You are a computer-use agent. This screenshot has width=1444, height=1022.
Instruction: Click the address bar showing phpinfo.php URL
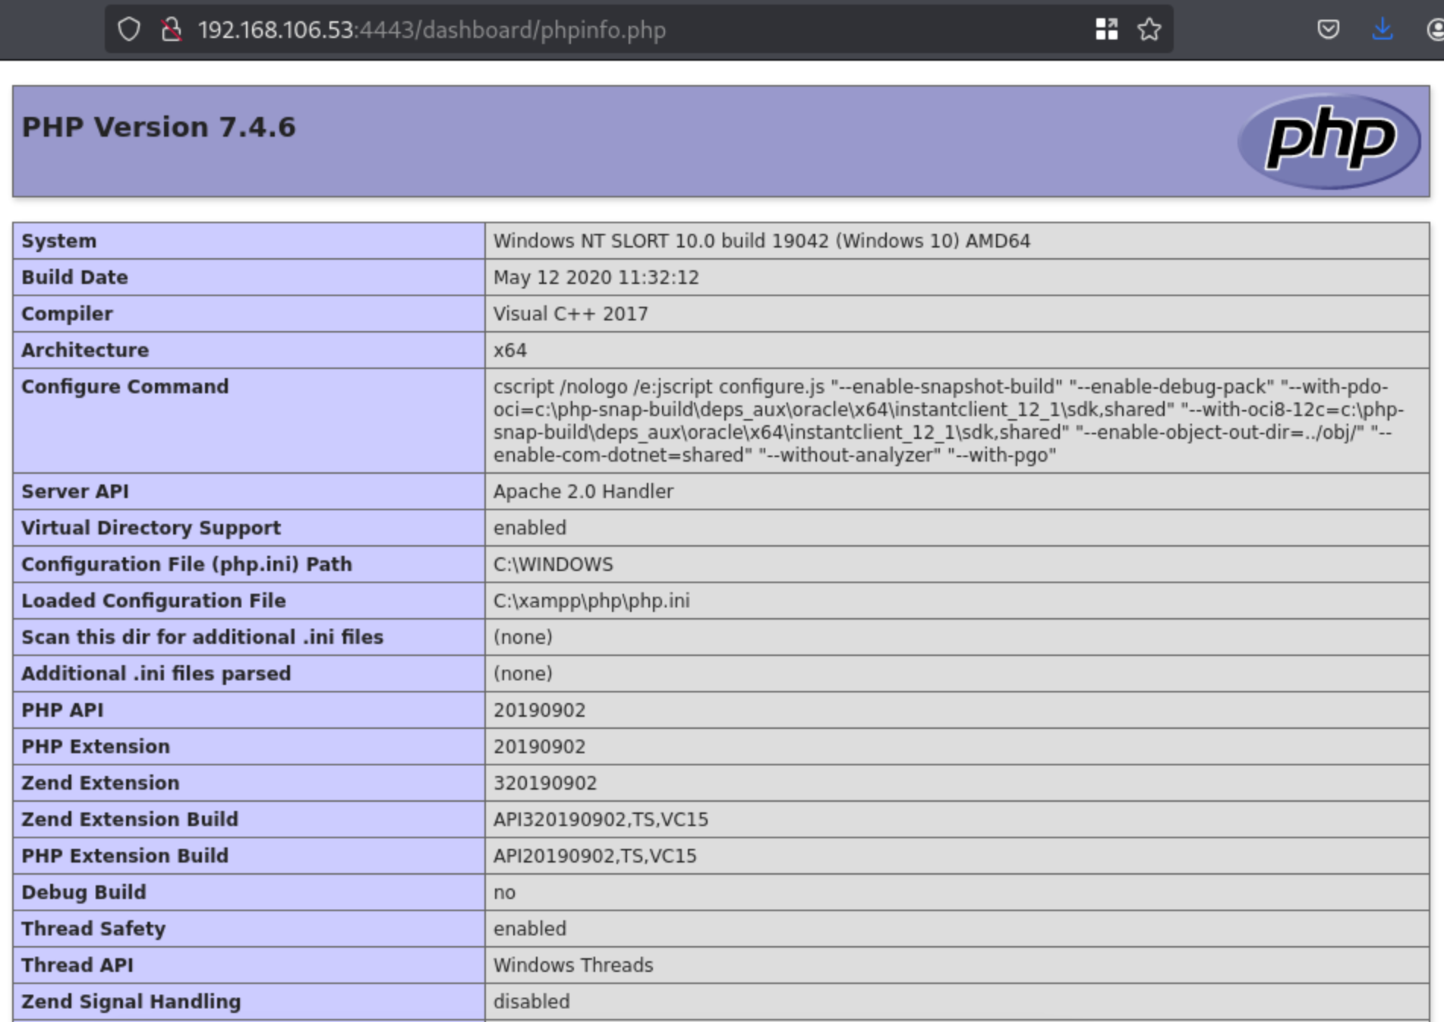point(531,30)
